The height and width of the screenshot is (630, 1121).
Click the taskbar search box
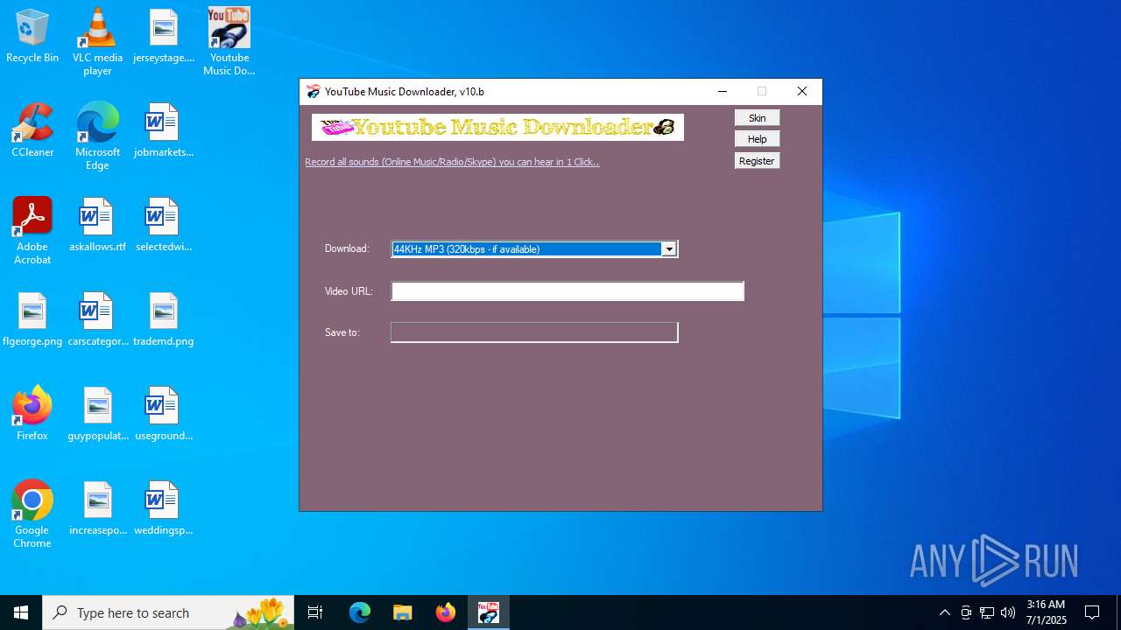point(168,612)
